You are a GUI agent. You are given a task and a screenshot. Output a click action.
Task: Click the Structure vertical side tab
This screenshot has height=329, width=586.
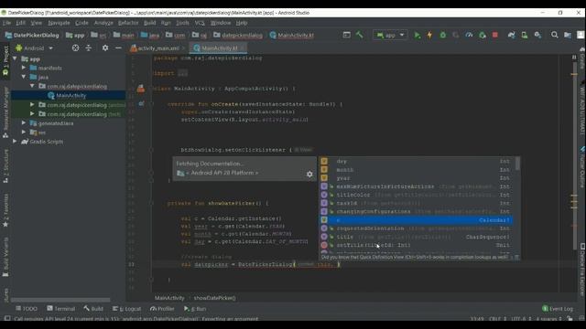pos(5,166)
